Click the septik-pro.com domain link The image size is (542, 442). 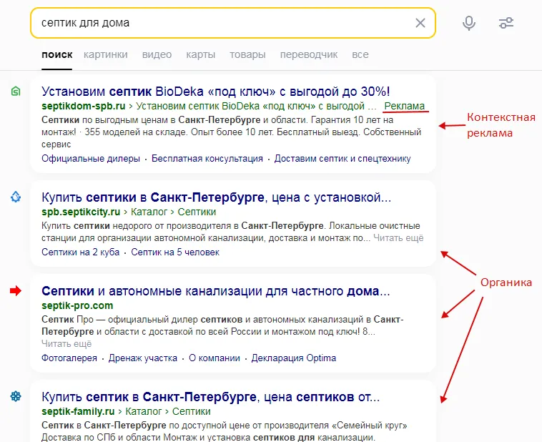77,305
